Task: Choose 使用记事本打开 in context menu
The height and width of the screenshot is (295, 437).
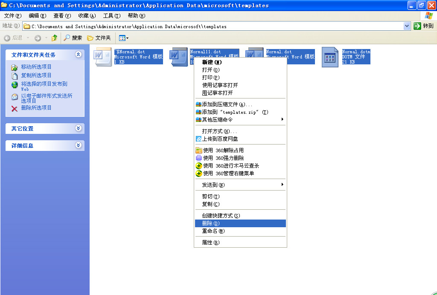Action: point(240,85)
